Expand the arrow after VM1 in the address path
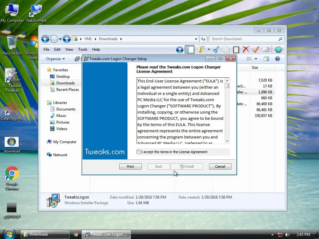 click(95, 39)
